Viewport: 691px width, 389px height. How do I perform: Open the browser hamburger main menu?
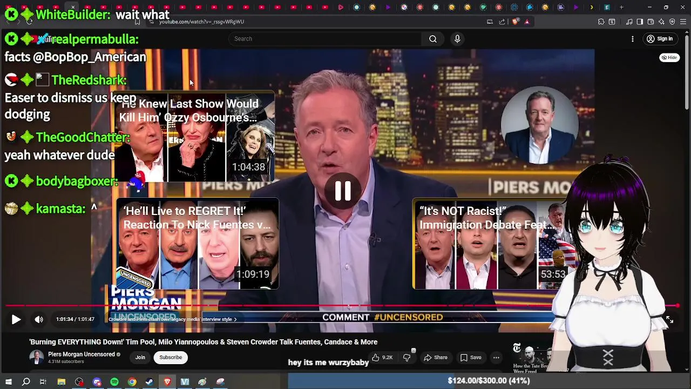click(683, 22)
